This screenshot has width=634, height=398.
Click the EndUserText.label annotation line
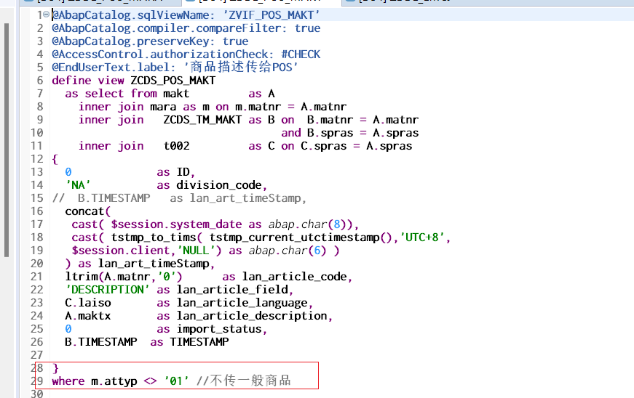pos(175,67)
